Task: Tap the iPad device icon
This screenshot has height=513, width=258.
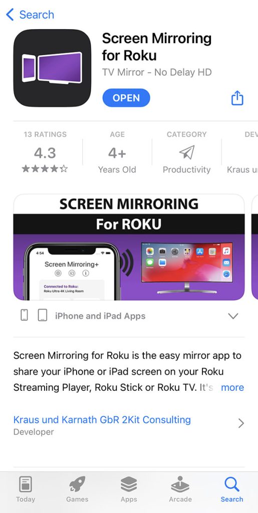Action: pyautogui.click(x=43, y=316)
